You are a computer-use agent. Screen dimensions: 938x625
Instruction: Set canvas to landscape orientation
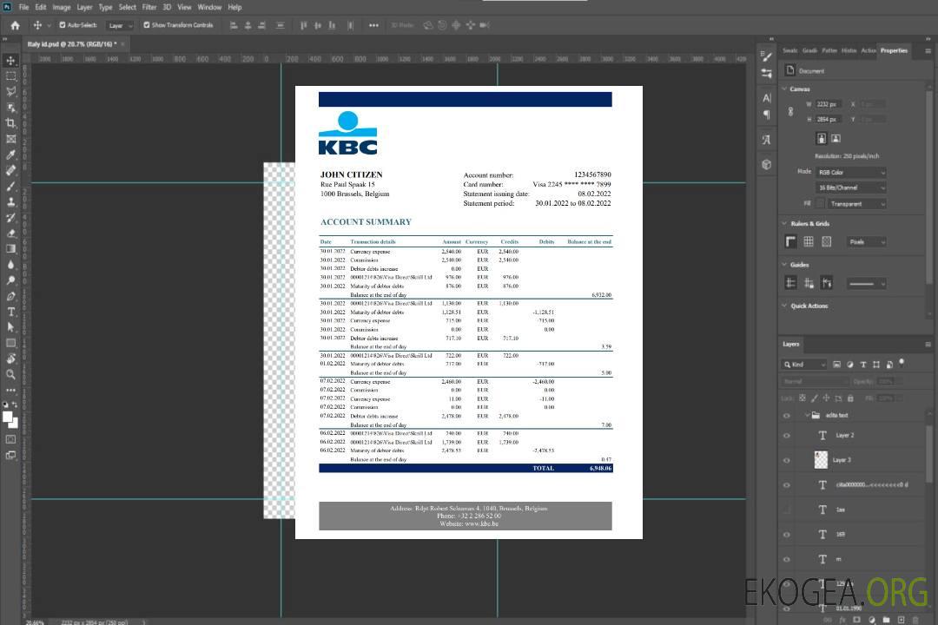coord(836,138)
